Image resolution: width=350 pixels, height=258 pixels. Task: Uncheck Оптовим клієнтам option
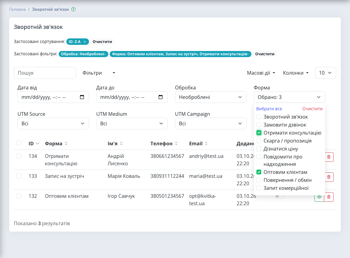[x=259, y=172]
